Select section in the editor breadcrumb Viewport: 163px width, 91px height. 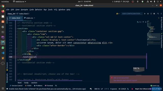coord(34,83)
